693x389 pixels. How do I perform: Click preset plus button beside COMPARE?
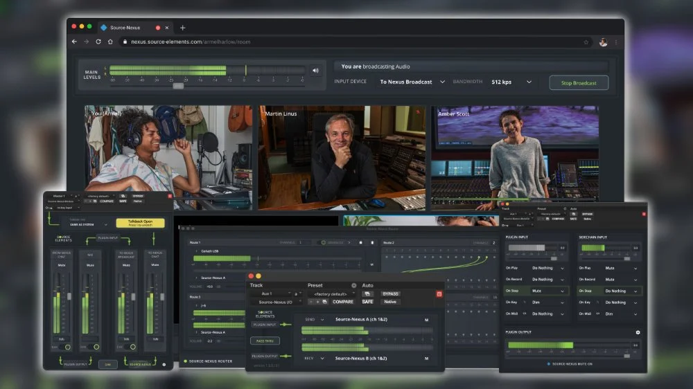tap(317, 302)
